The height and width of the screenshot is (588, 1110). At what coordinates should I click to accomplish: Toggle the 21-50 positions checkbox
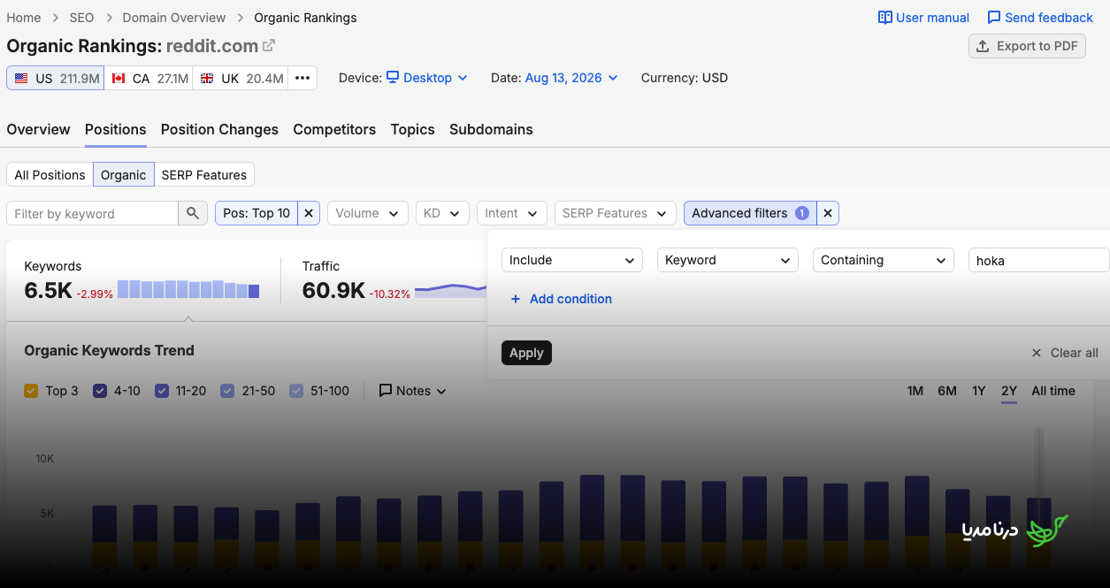click(x=227, y=391)
